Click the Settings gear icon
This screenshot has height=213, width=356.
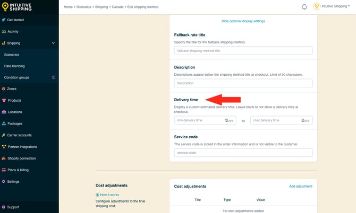point(4,182)
